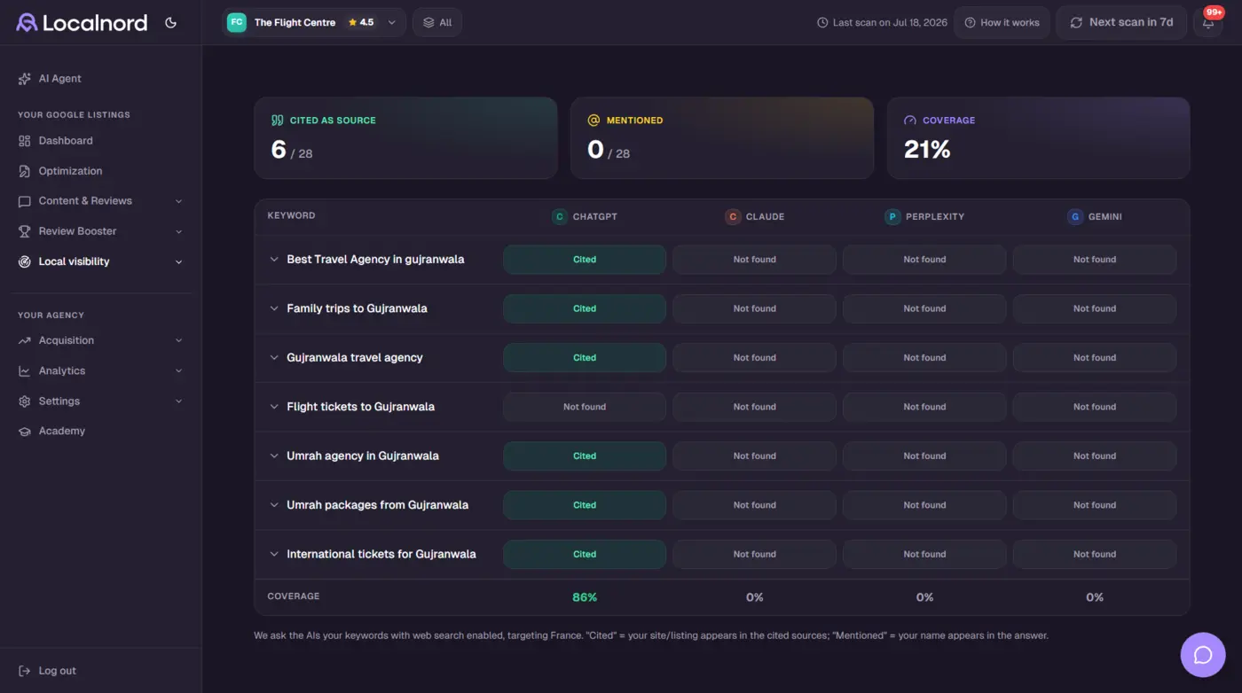Expand the Umrah packages from Gujranwala row
This screenshot has height=693, width=1242.
[x=274, y=505]
